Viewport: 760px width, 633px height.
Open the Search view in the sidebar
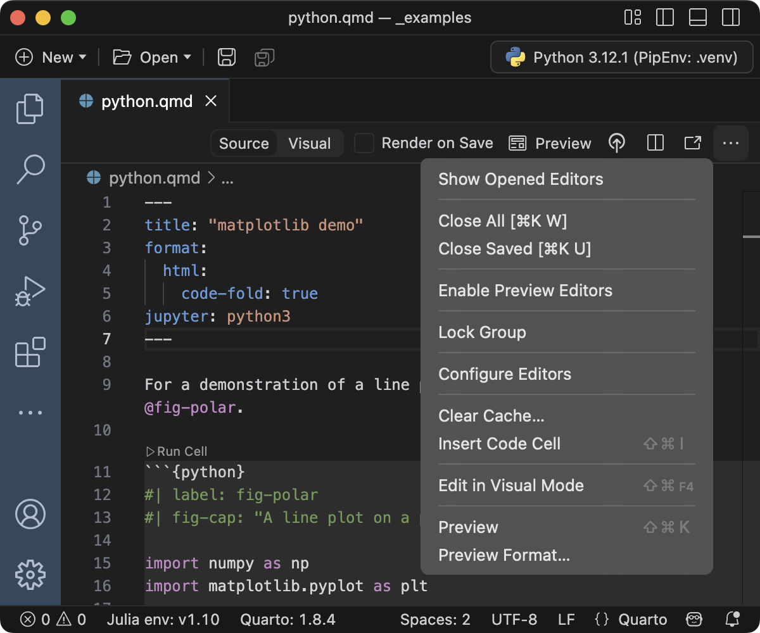coord(30,169)
